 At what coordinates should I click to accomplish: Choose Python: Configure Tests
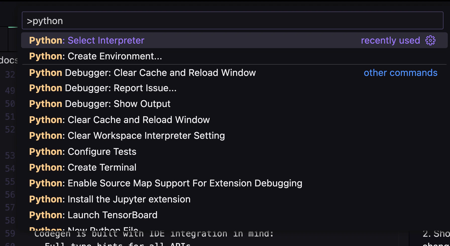(x=234, y=152)
